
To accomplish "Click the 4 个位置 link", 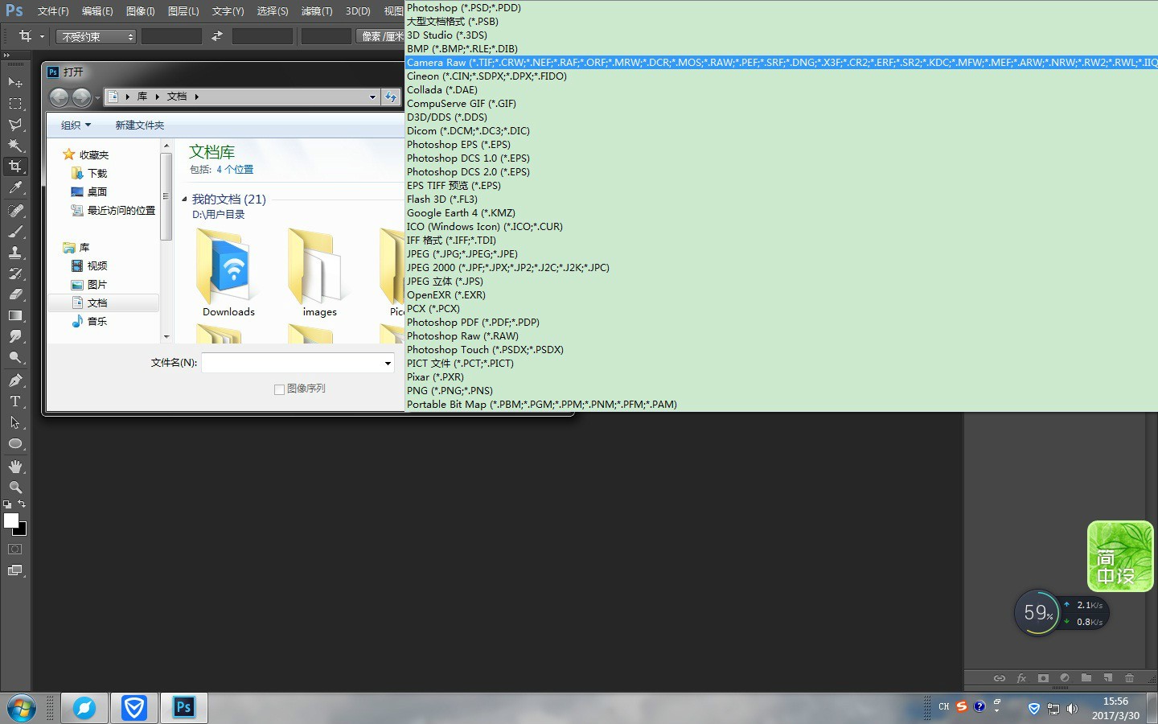I will pos(235,170).
